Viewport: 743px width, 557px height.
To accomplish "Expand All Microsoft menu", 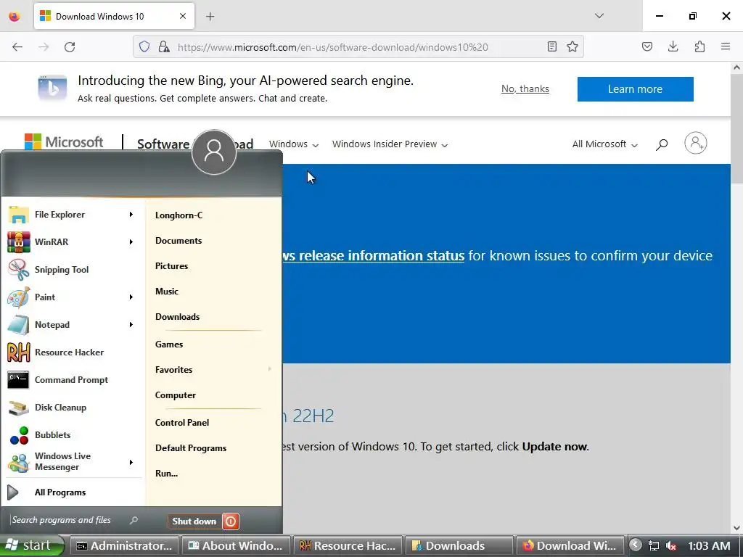I will tap(604, 144).
